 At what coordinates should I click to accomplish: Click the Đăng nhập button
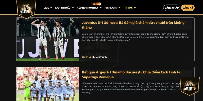(x=172, y=8)
